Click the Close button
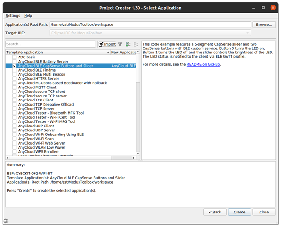 point(264,212)
